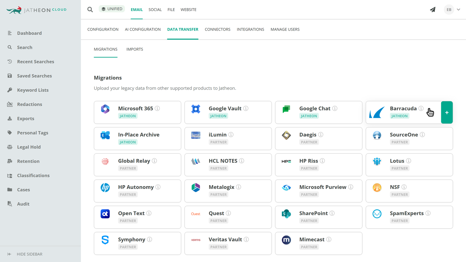Click the info icon next to Daegis
This screenshot has width=466, height=262.
coord(321,134)
